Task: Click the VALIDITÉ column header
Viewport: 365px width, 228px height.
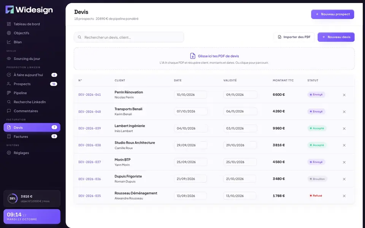Action: tap(230, 80)
